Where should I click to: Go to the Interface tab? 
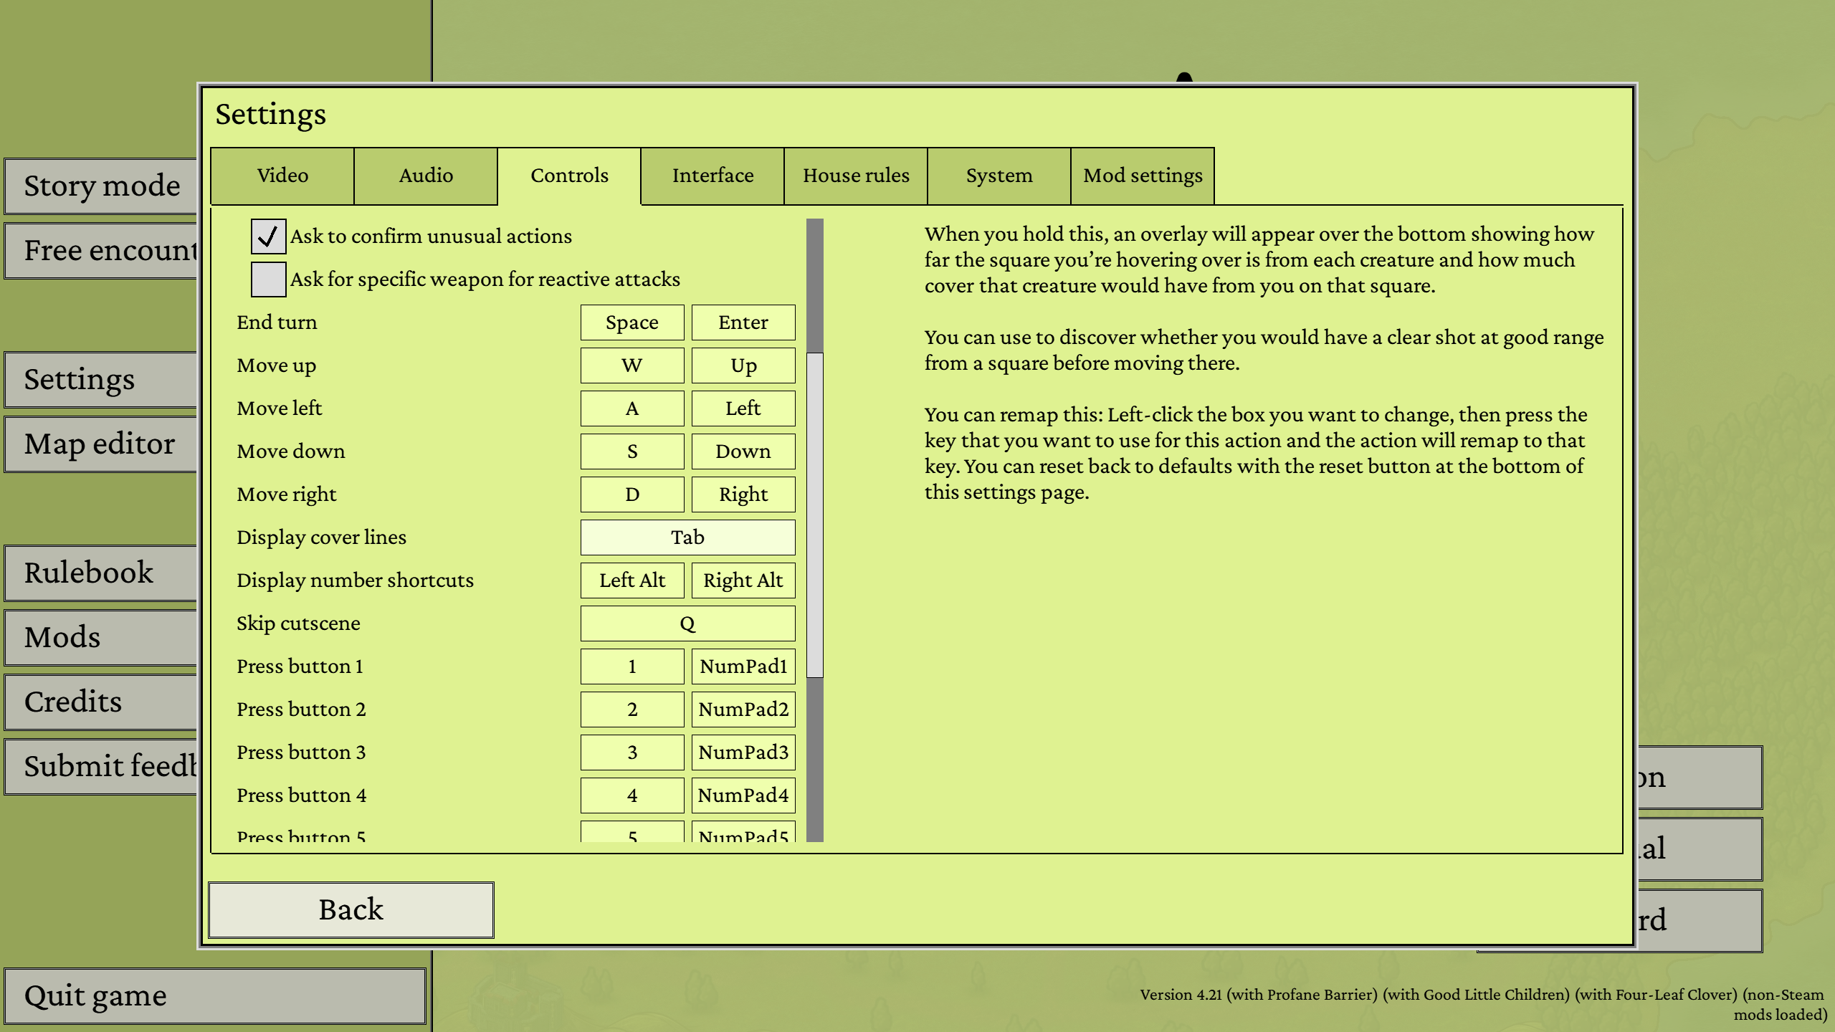point(712,176)
